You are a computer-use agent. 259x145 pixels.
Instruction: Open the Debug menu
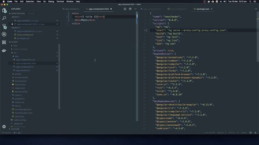pos(51,2)
